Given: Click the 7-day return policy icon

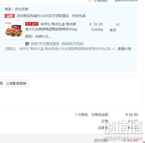Looking at the screenshot, I should (27, 44).
